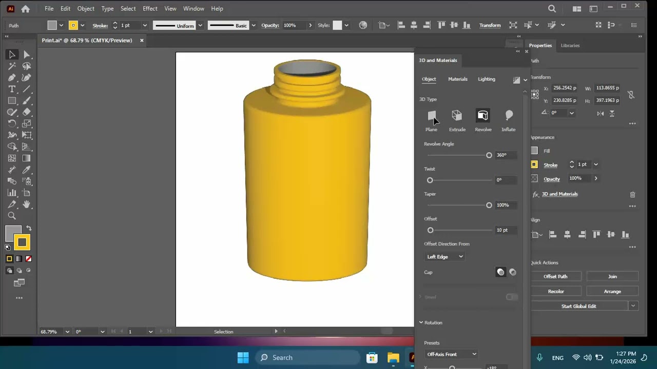This screenshot has height=369, width=657.
Task: Select the Artboard tool
Action: [x=27, y=193]
